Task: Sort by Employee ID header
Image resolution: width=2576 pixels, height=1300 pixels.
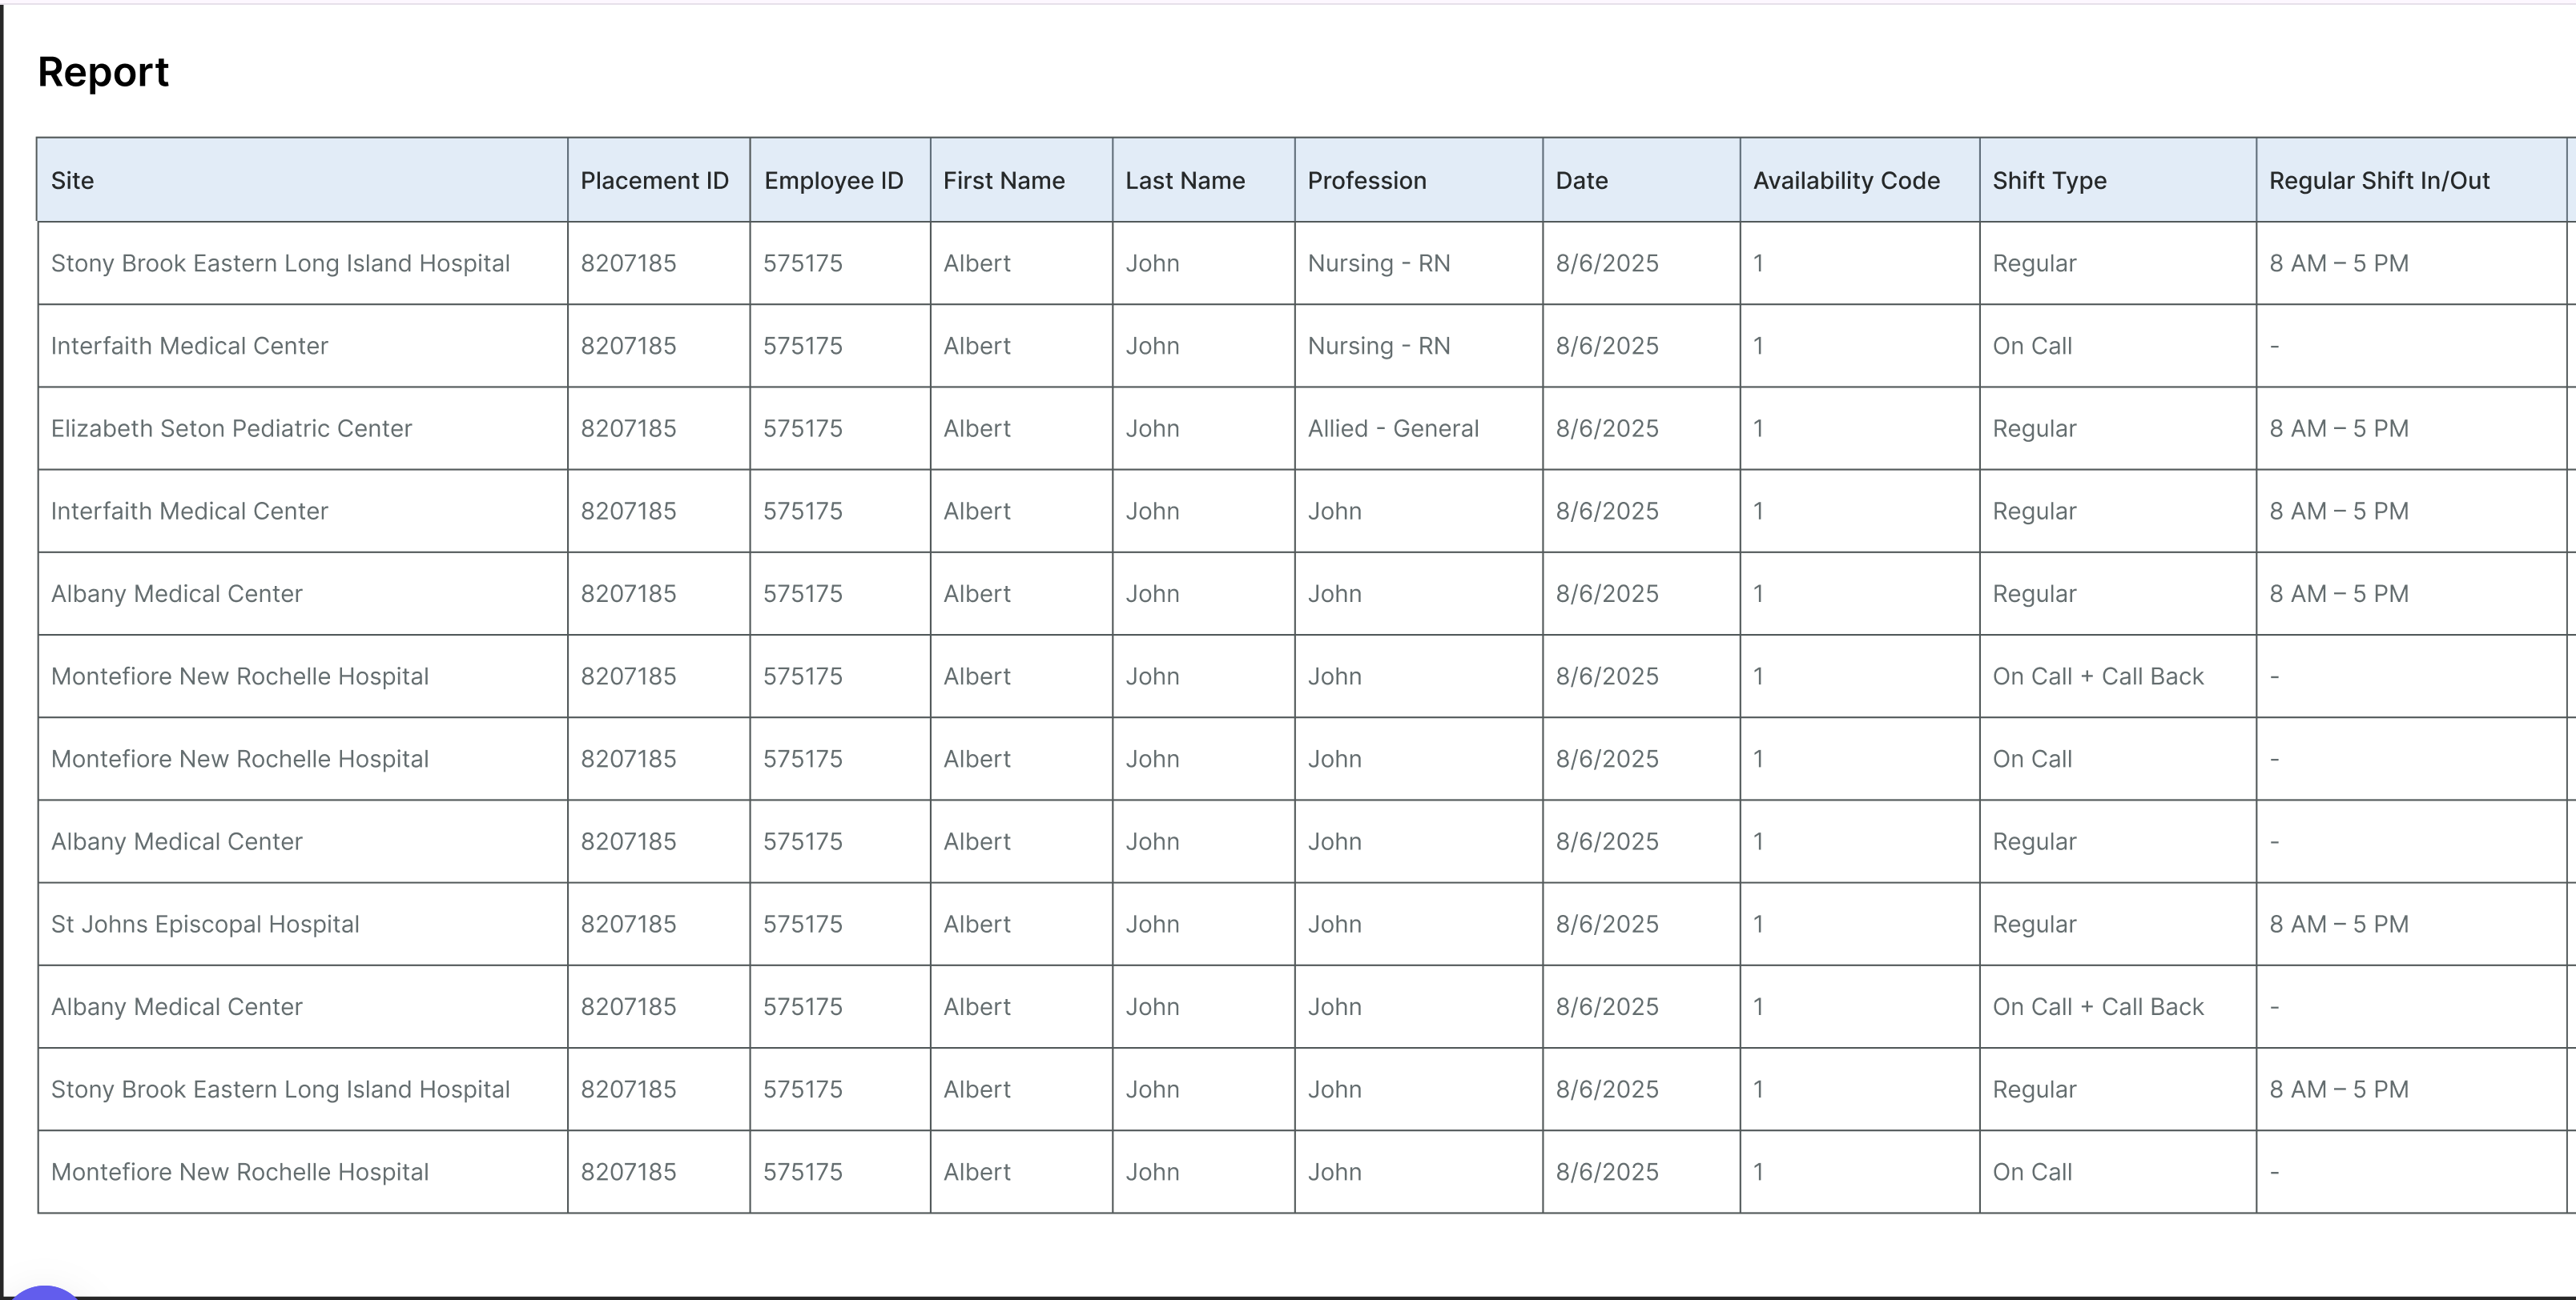Action: [834, 181]
